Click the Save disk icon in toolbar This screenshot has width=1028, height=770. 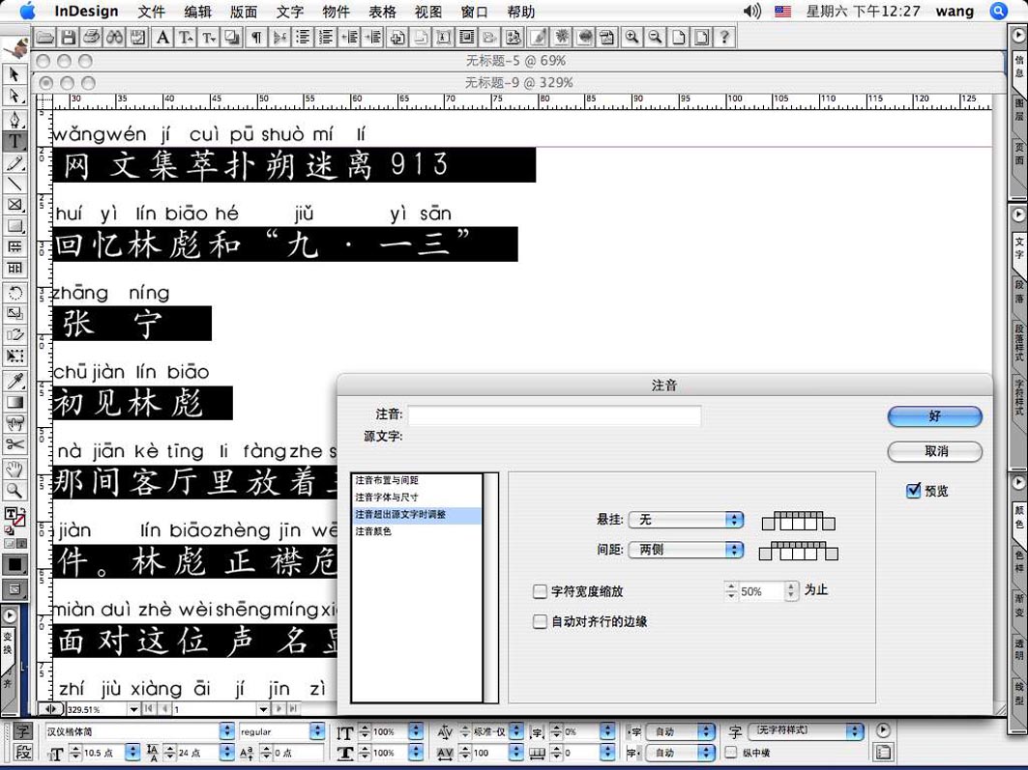68,38
